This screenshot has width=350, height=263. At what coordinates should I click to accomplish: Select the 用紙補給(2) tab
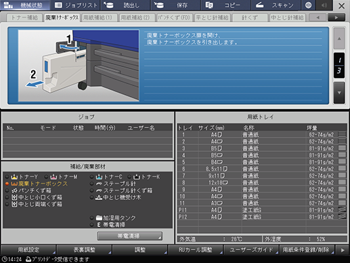137,18
